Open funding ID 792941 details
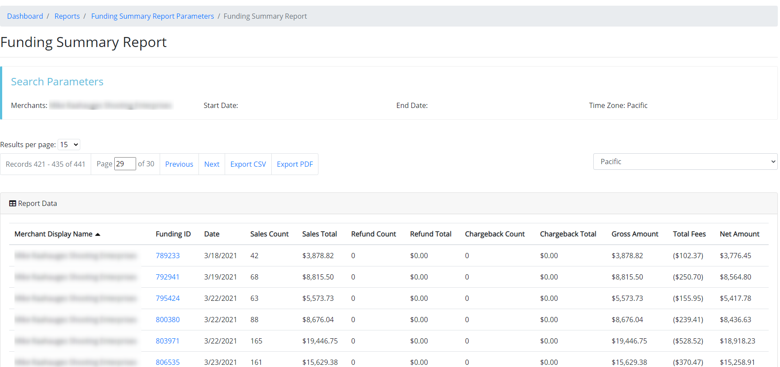 (x=168, y=277)
